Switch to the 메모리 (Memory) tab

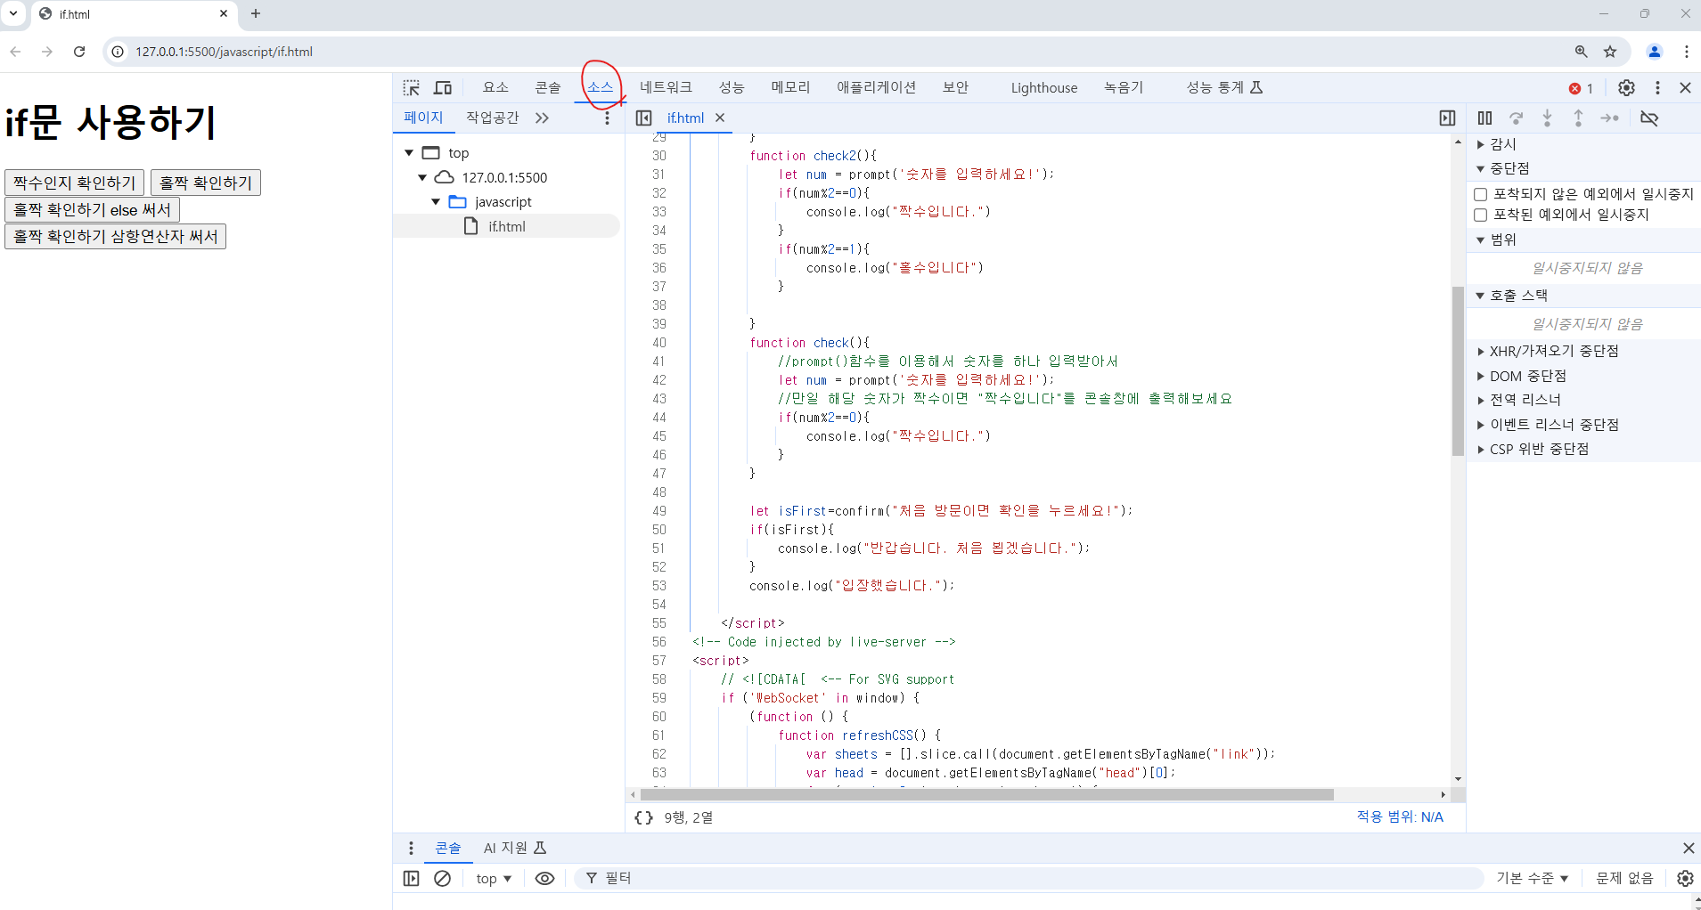[790, 87]
